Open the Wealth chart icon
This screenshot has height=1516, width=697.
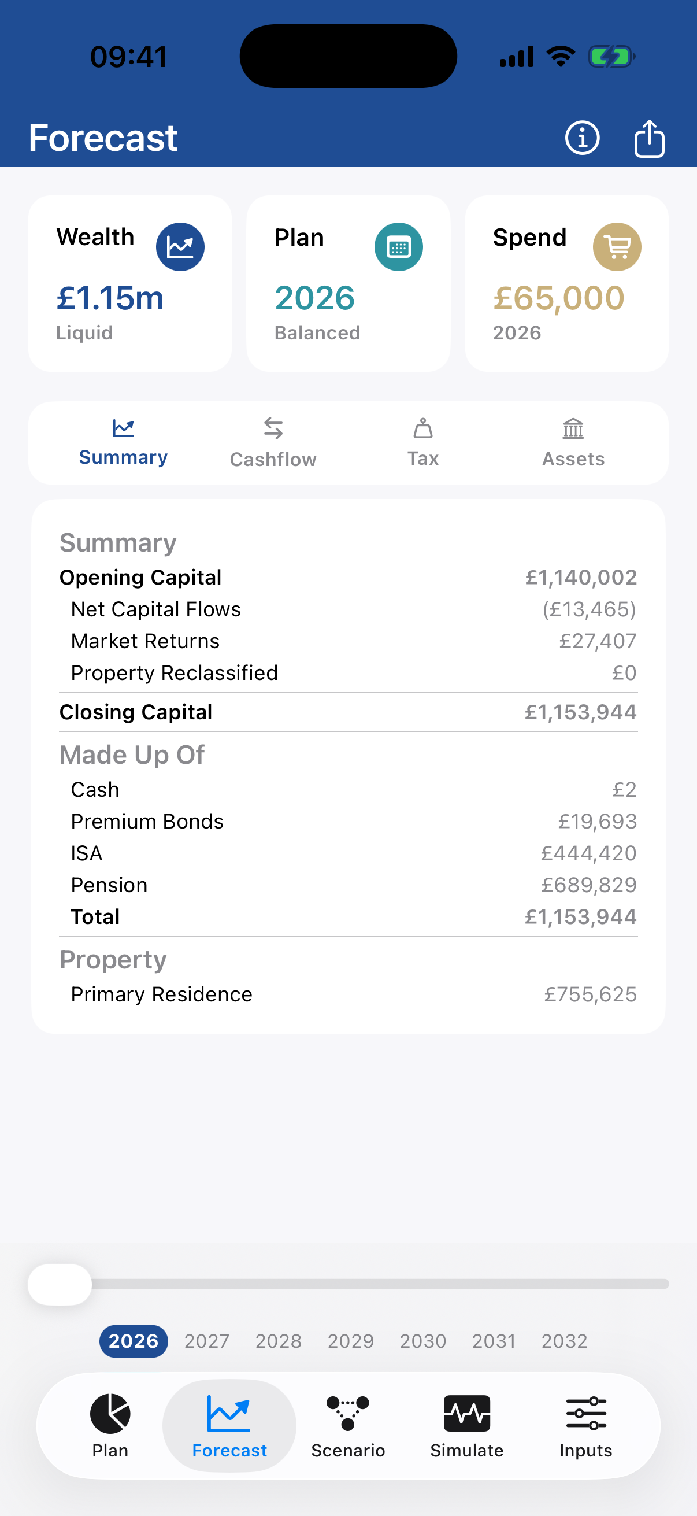click(x=180, y=246)
